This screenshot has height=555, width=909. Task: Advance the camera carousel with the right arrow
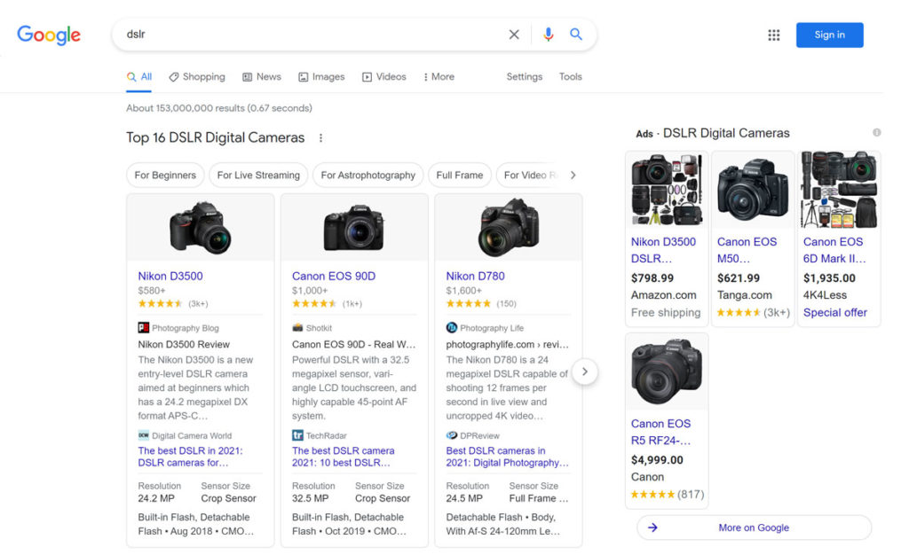[586, 371]
